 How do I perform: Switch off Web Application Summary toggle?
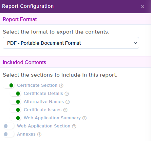click(x=15, y=118)
